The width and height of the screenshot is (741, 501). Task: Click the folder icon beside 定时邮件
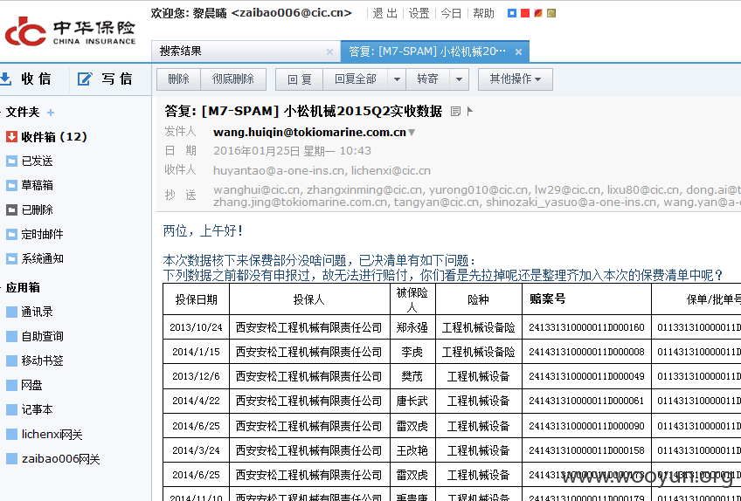[x=11, y=234]
